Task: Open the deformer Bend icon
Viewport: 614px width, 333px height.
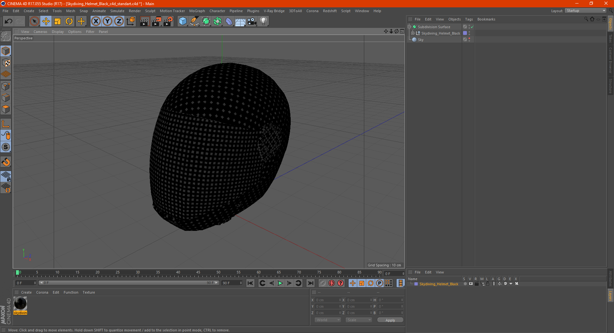Action: point(229,21)
